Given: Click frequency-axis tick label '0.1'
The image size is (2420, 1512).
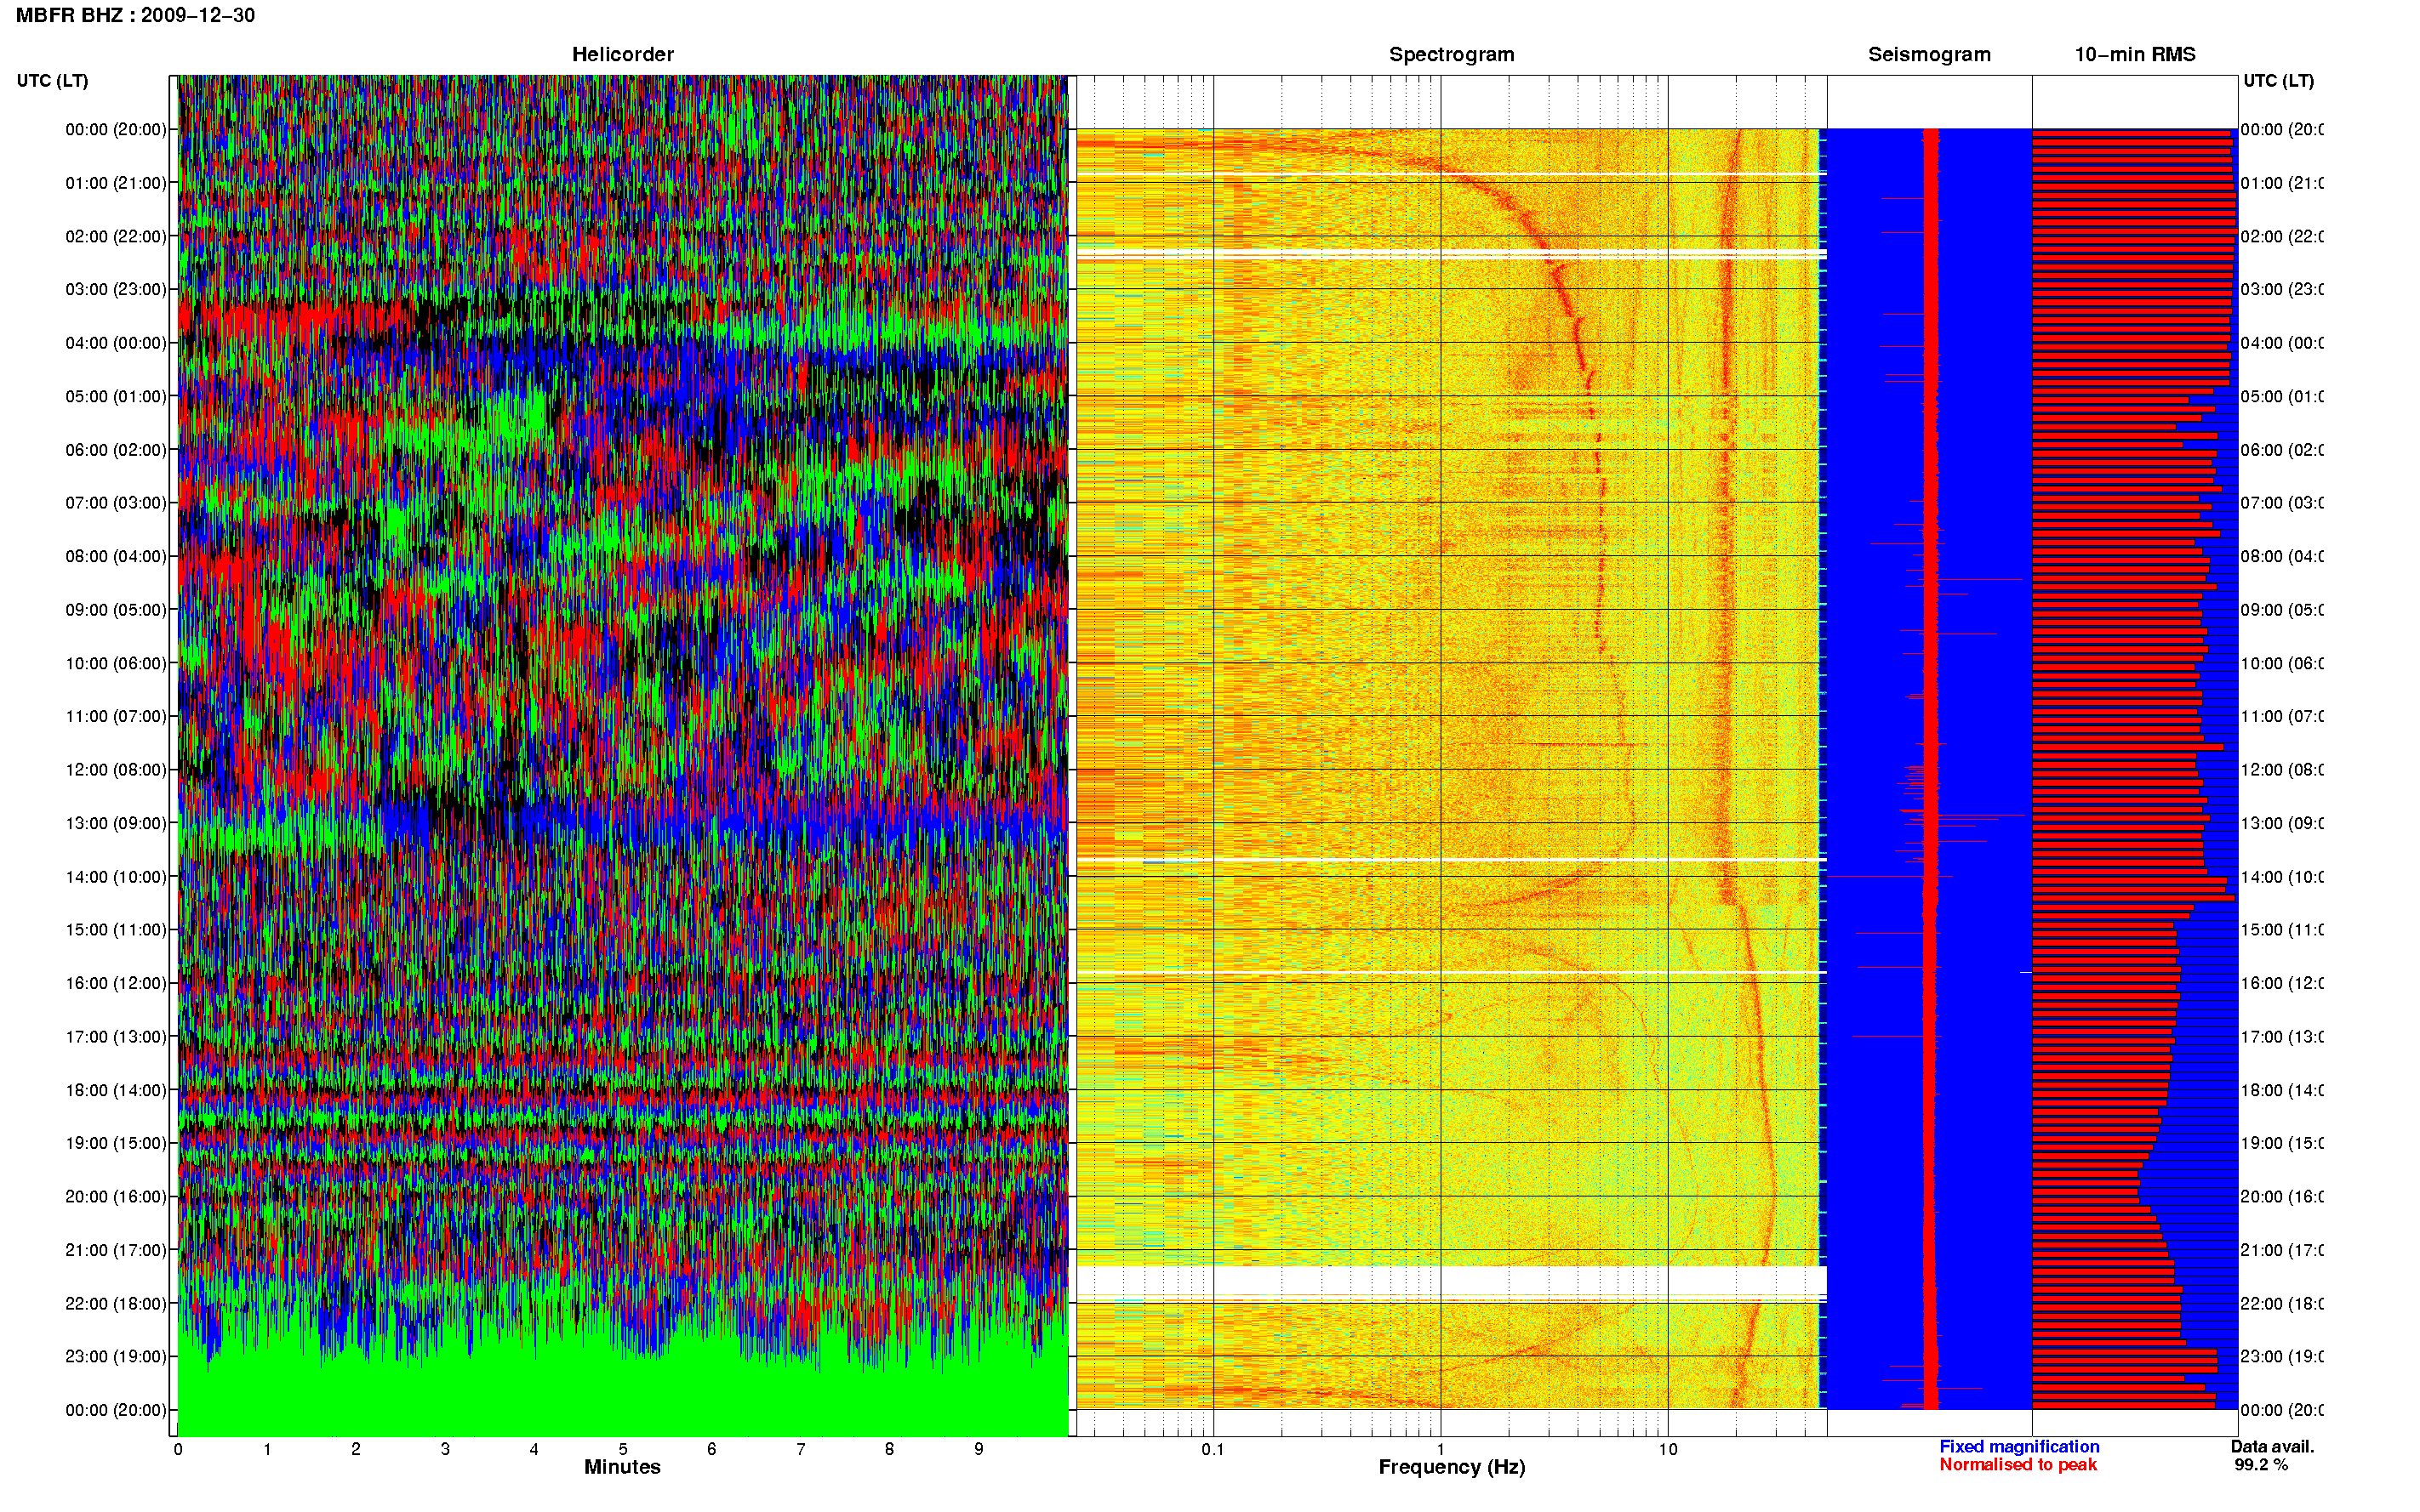Looking at the screenshot, I should coord(1213,1449).
